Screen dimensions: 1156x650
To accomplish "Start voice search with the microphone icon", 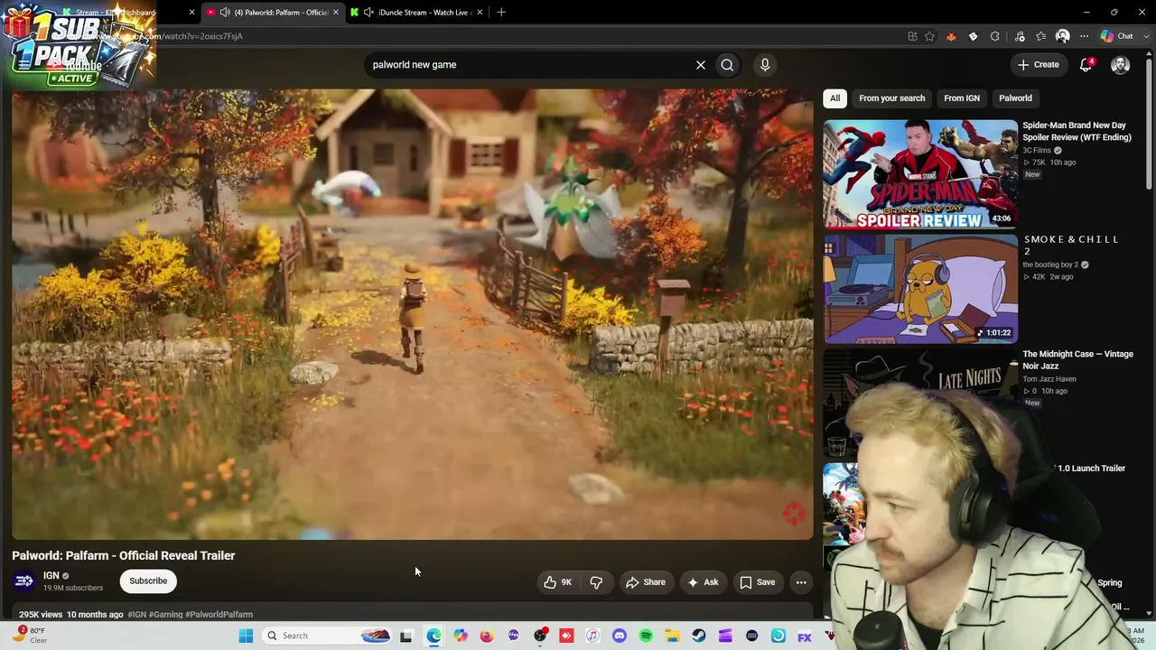I will [x=765, y=65].
